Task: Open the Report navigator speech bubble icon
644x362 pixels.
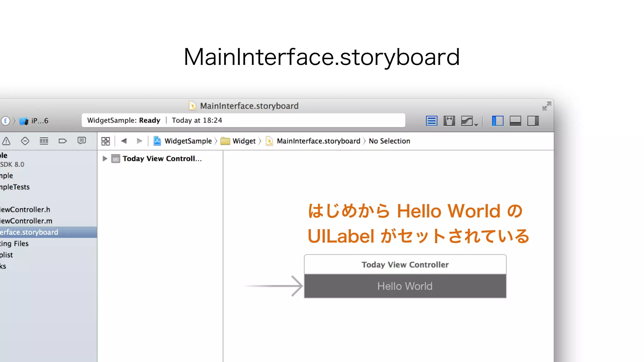Action: click(82, 141)
